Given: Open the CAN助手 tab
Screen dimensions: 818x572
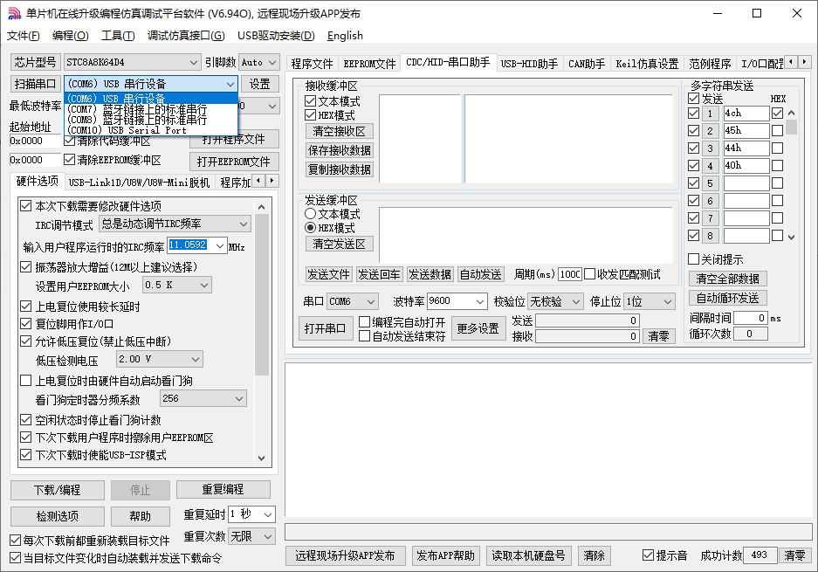Looking at the screenshot, I should pyautogui.click(x=587, y=64).
